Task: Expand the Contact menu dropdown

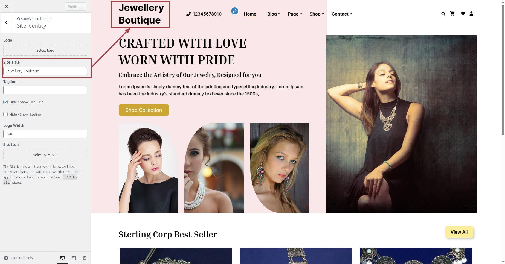Action: click(342, 14)
